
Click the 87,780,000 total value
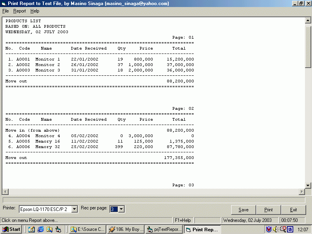[x=180, y=147]
